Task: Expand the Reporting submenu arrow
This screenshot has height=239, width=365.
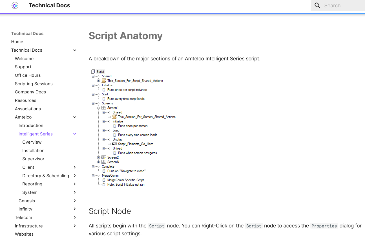Action: [75, 184]
